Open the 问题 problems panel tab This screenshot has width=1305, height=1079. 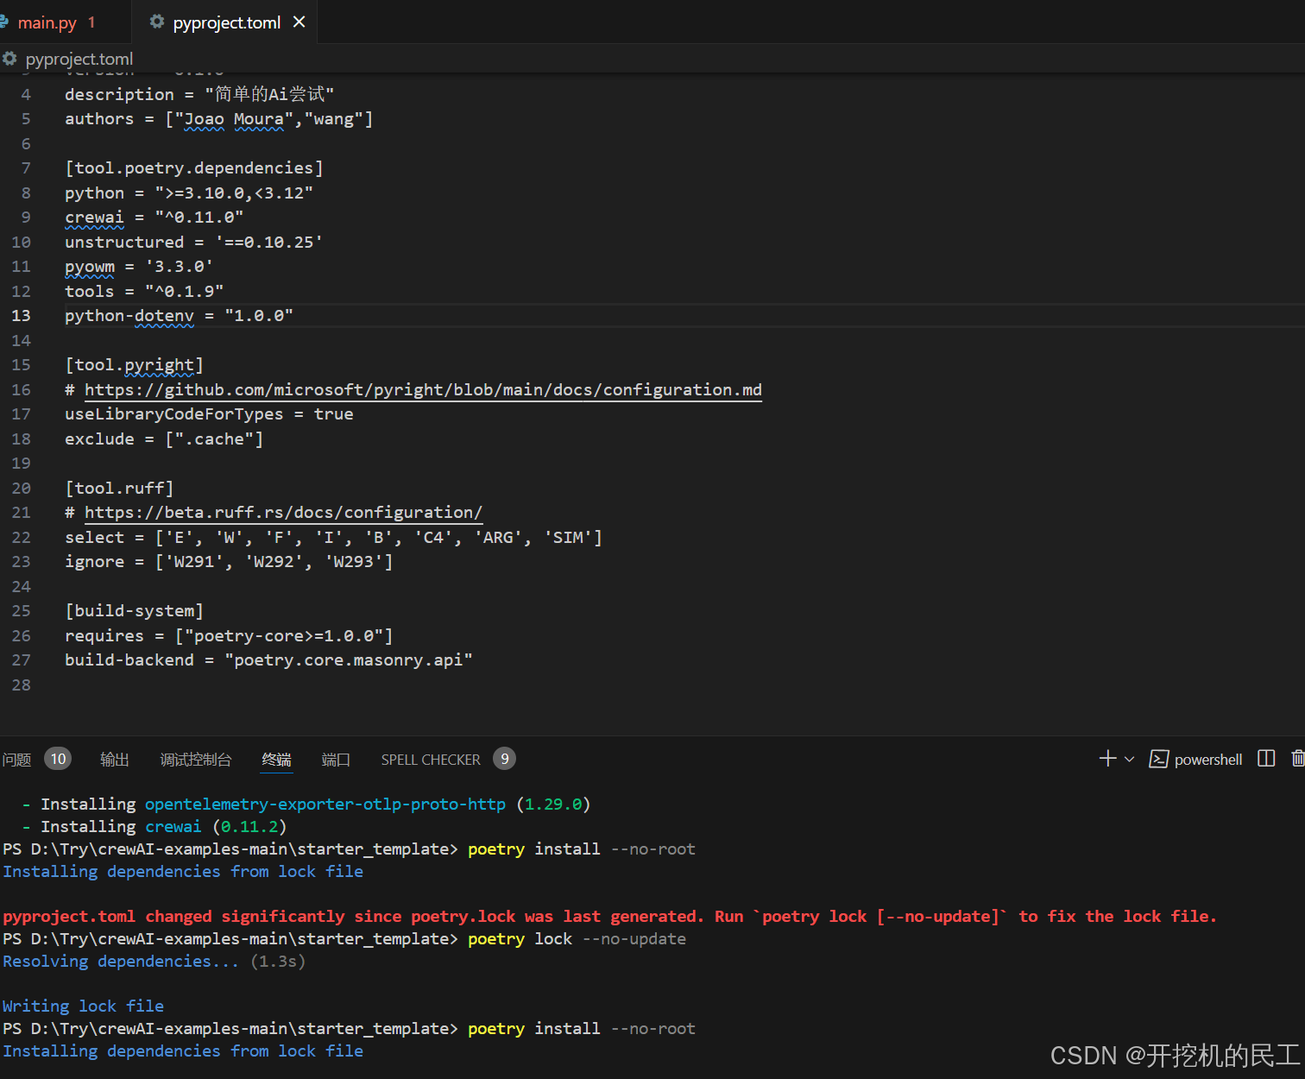coord(16,759)
